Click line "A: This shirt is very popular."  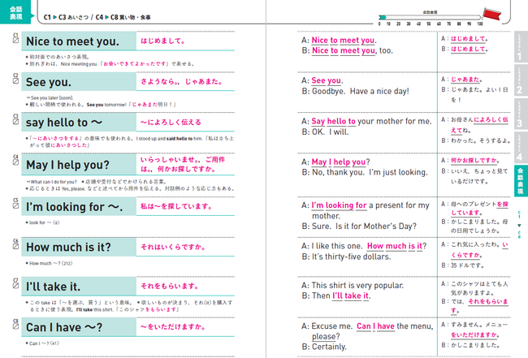click(x=353, y=285)
